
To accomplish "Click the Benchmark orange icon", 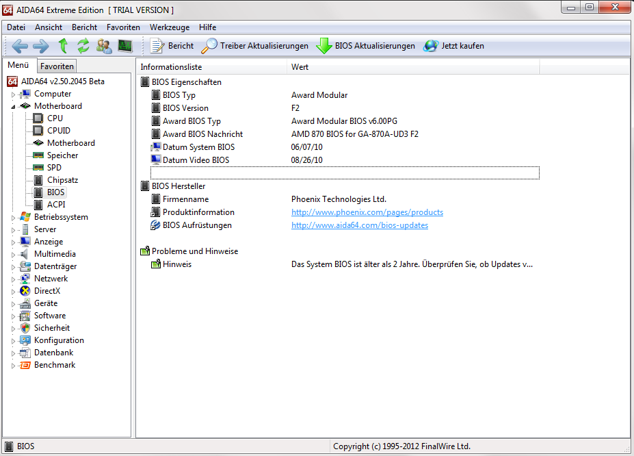I will pyautogui.click(x=25, y=365).
